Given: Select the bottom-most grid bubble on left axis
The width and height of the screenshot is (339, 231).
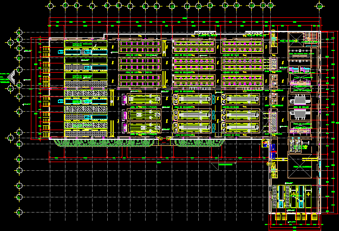Looking at the screenshot, I should [19, 211].
